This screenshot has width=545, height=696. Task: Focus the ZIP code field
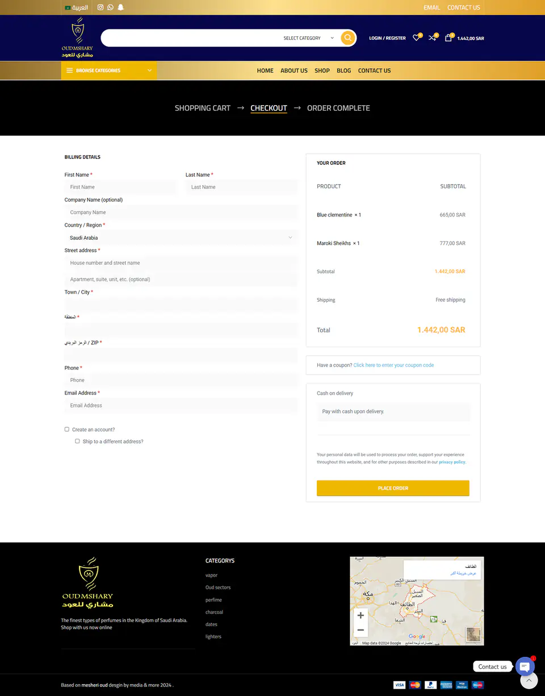point(181,355)
